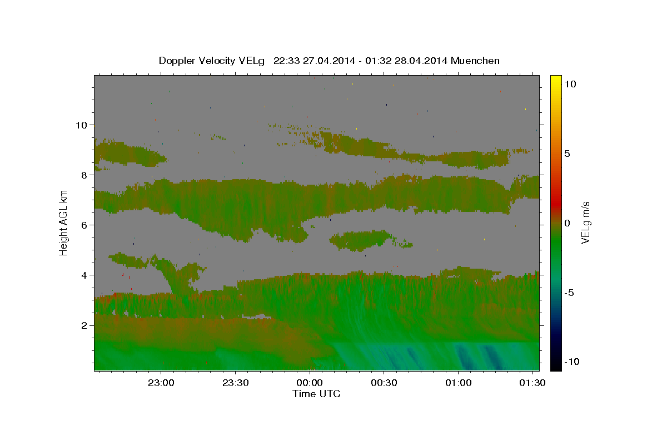Click the 00:30 time tick label
Image resolution: width=667 pixels, height=445 pixels.
(384, 383)
